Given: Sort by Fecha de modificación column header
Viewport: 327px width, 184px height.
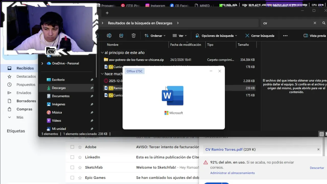Looking at the screenshot, I should point(186,45).
